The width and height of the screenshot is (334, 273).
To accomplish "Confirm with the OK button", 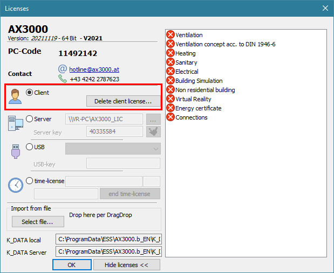I will tap(72, 265).
